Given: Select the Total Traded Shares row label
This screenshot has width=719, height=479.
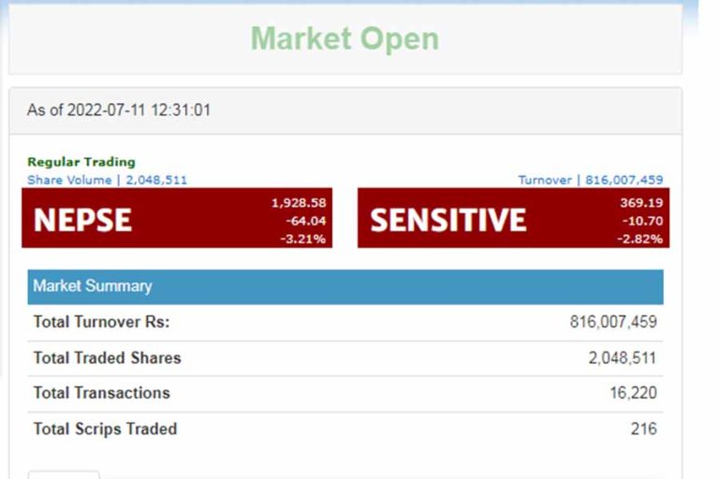Looking at the screenshot, I should point(107,357).
